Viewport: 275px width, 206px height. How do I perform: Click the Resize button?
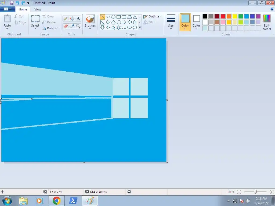tap(49, 22)
